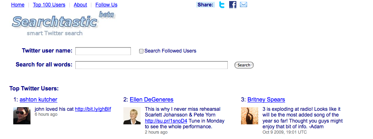Viewport: 373px width, 139px height.
Task: Enable the Search Followed Users checkbox
Action: [141, 51]
